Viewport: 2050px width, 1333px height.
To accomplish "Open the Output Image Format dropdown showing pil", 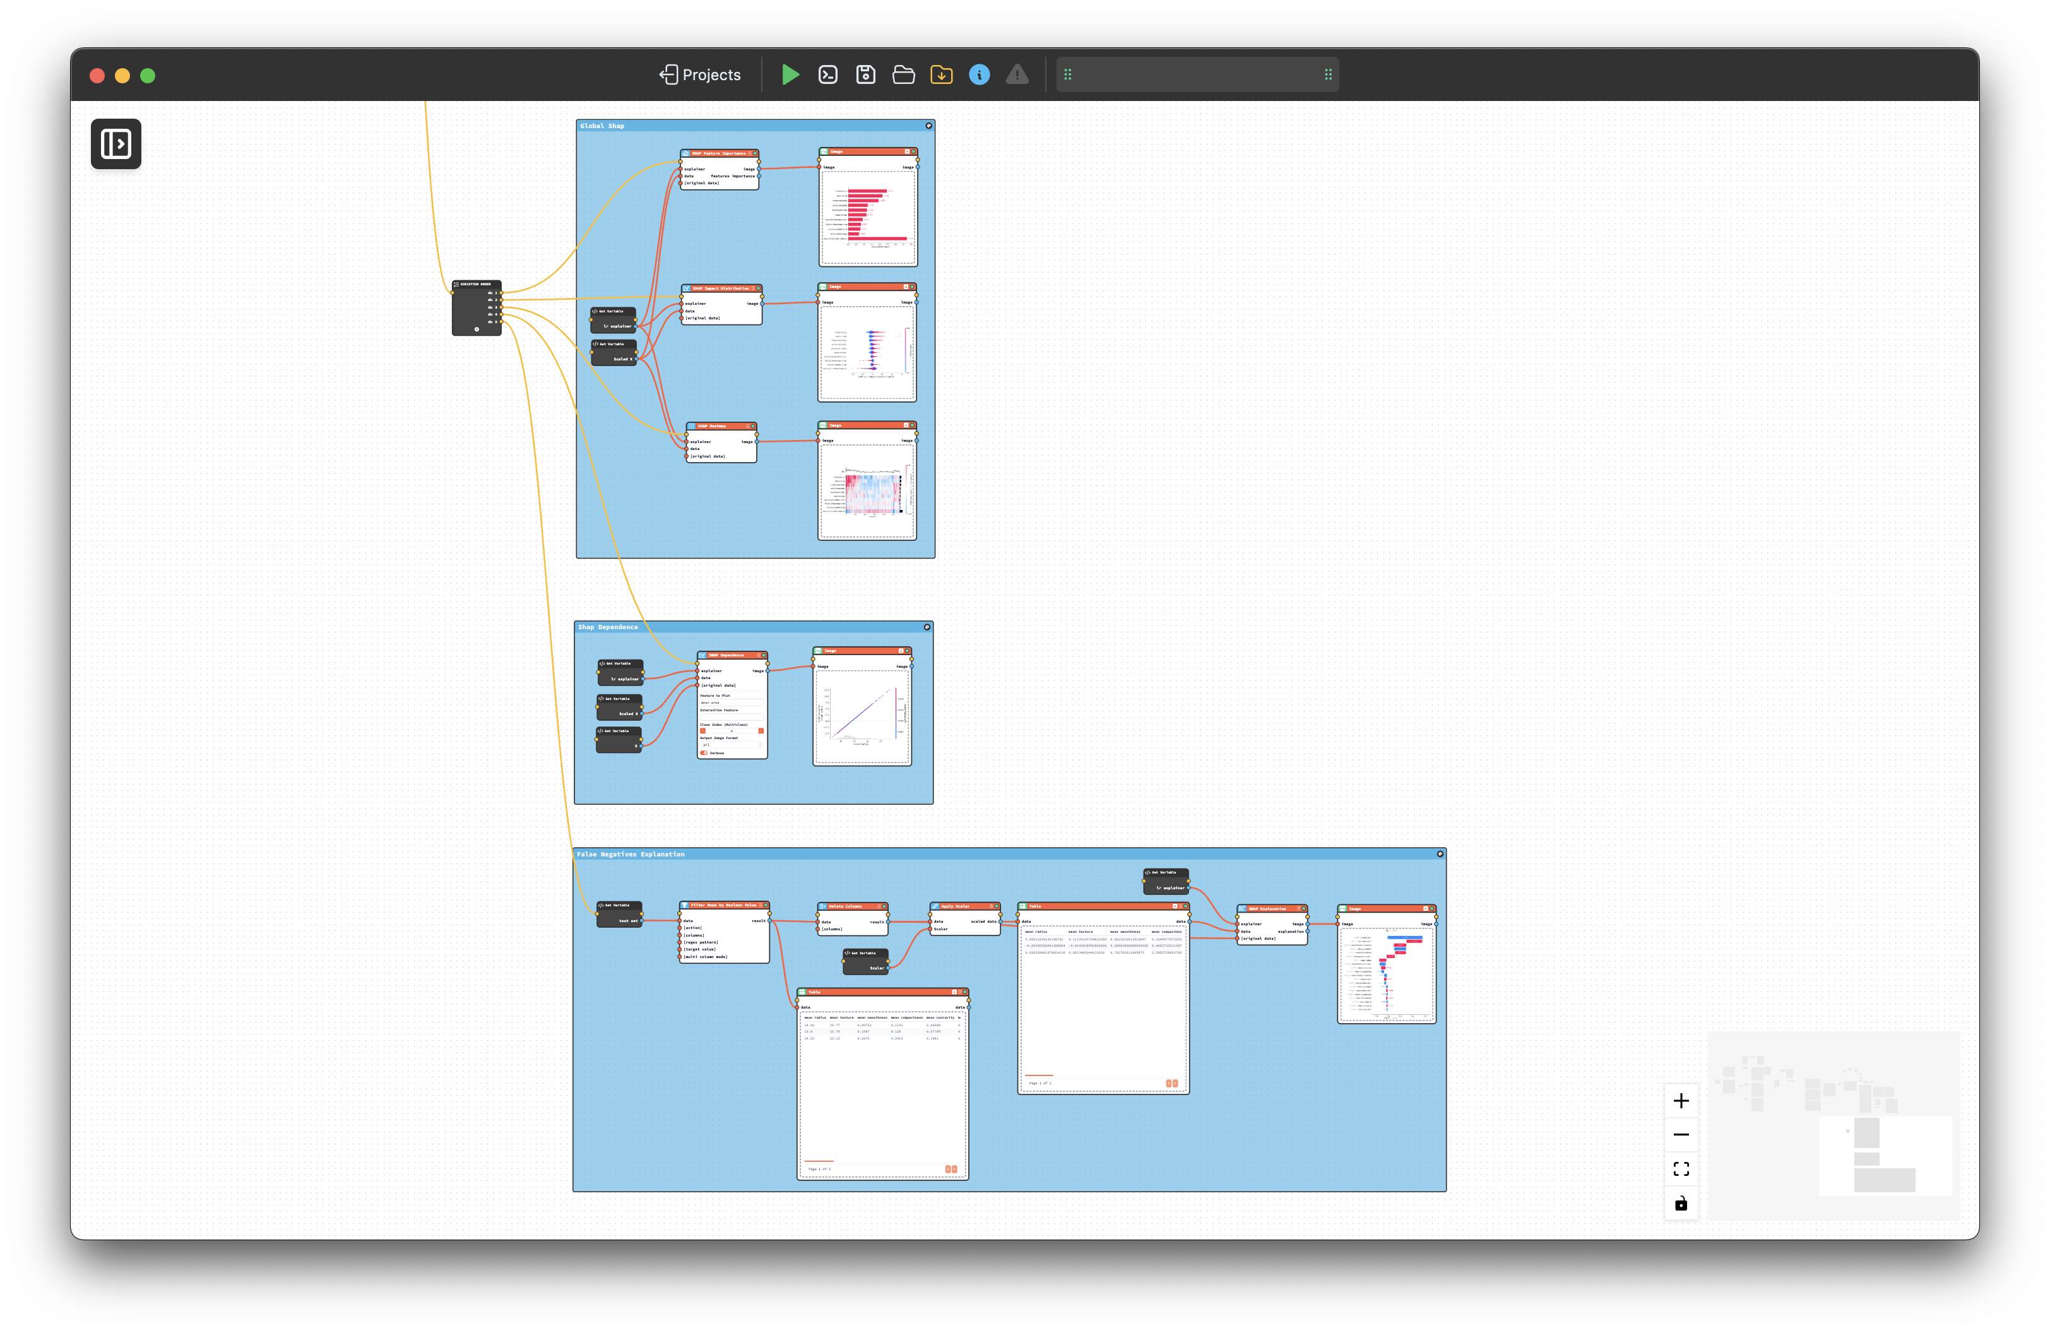I will (x=732, y=745).
